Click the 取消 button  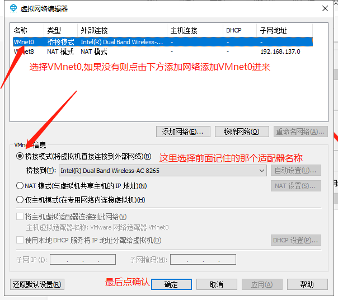pos(217,284)
